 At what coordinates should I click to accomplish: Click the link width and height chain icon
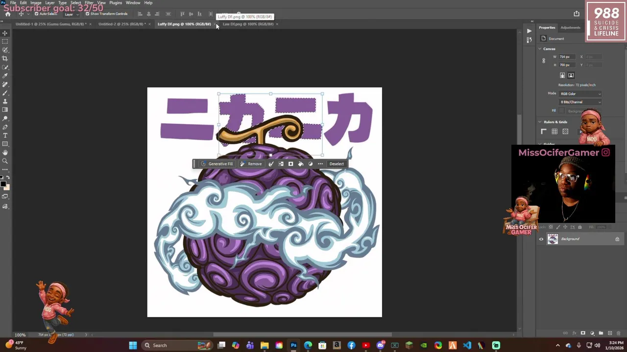(x=543, y=61)
